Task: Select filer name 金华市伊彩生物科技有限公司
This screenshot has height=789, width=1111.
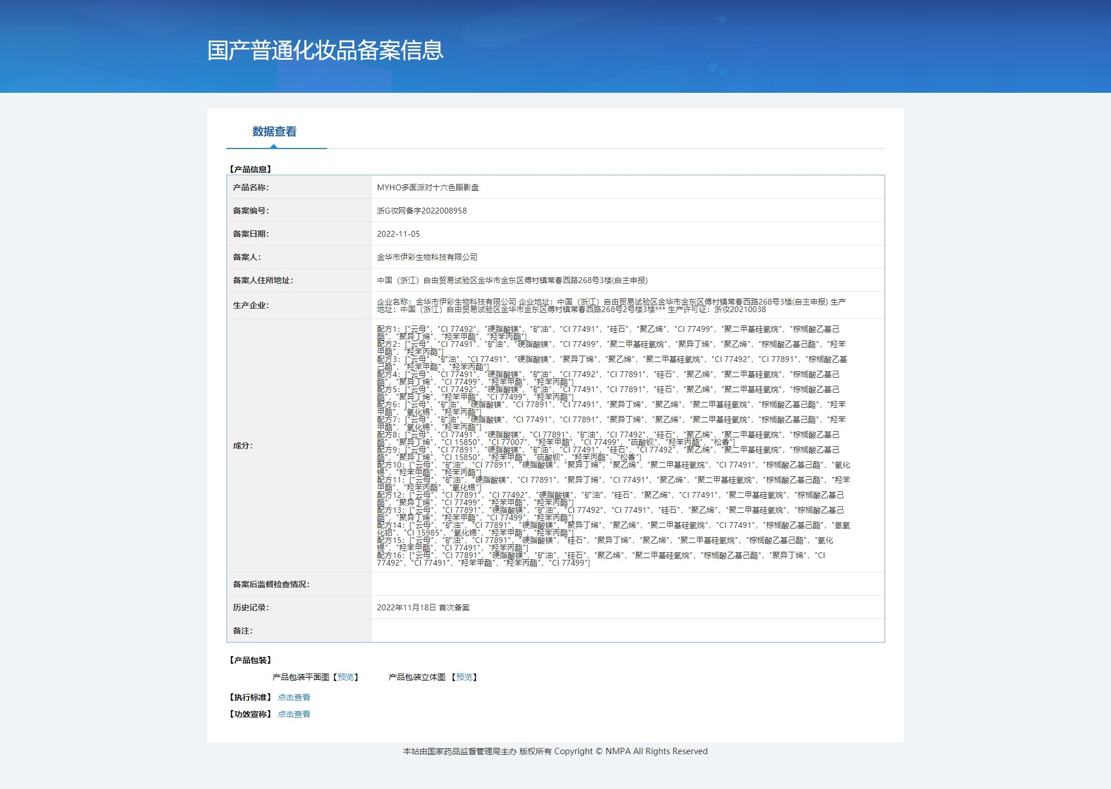Action: 427,257
